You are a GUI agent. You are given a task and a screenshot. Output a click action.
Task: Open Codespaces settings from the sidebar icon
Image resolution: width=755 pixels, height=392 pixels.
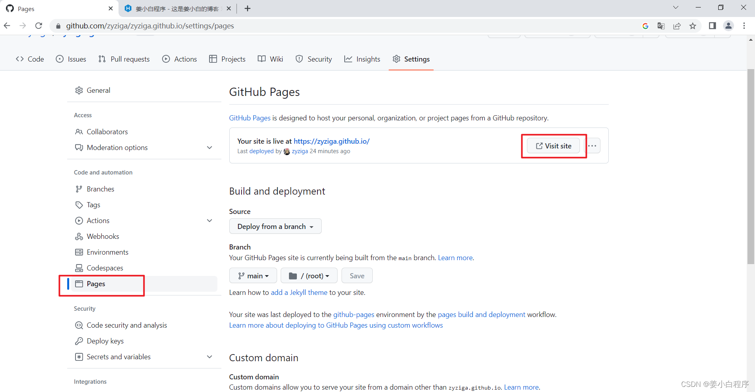(x=79, y=268)
